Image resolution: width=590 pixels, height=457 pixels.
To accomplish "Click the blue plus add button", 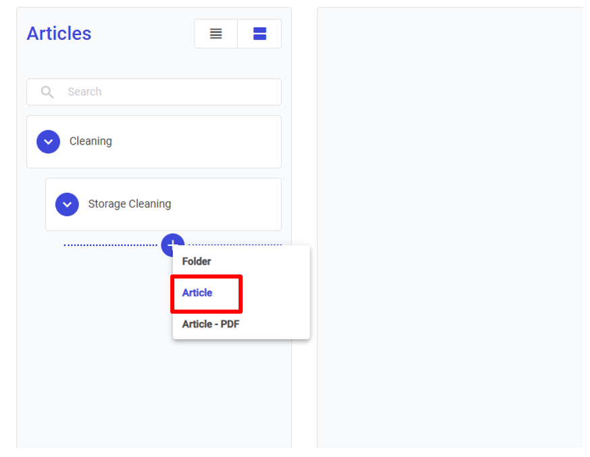I will pos(172,243).
